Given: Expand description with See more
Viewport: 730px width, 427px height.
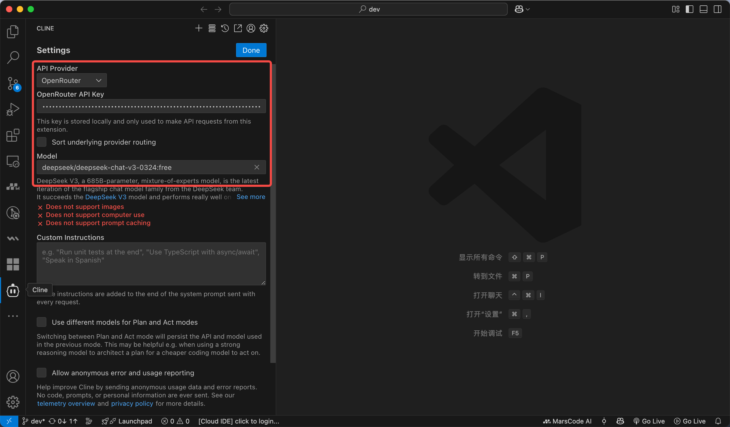Looking at the screenshot, I should click(x=251, y=197).
